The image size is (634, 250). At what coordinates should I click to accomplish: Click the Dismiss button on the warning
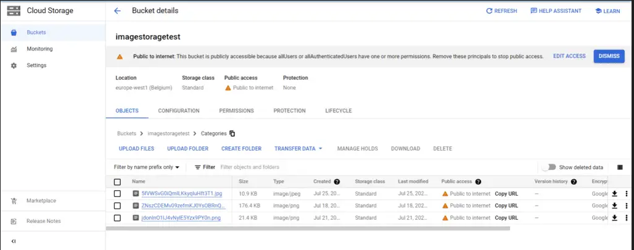(x=608, y=56)
